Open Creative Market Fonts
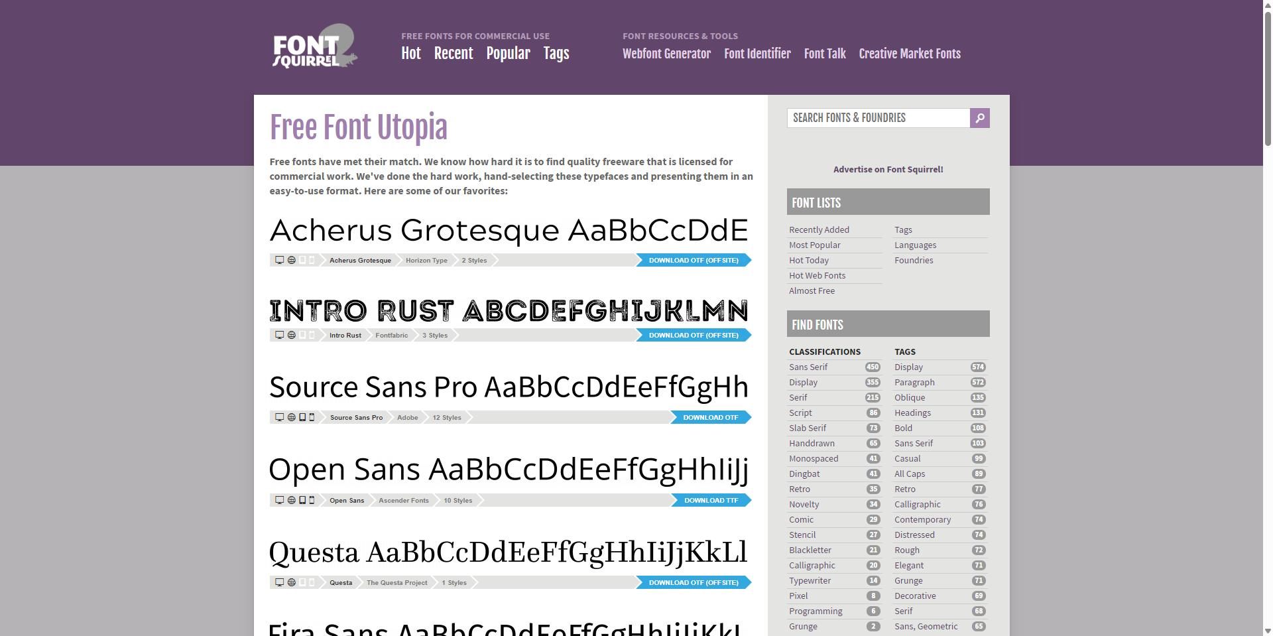 point(910,54)
